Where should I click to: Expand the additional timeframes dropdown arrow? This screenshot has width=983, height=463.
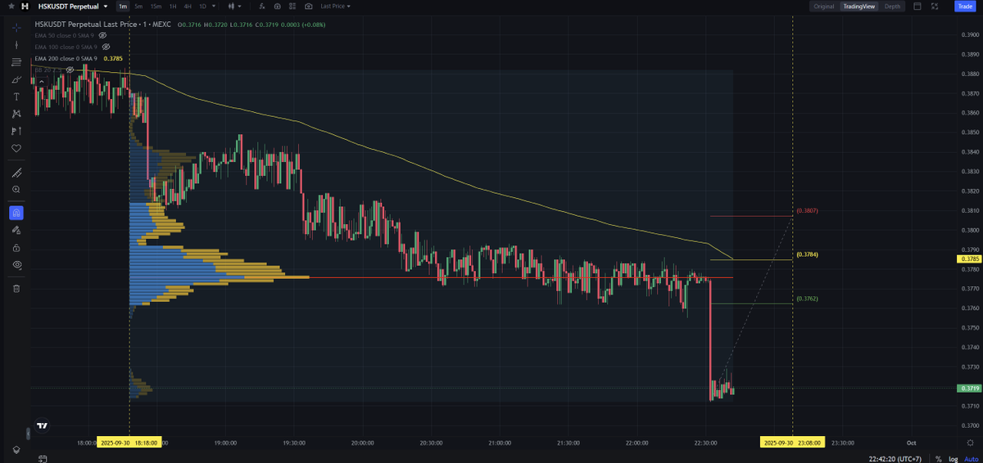click(214, 6)
